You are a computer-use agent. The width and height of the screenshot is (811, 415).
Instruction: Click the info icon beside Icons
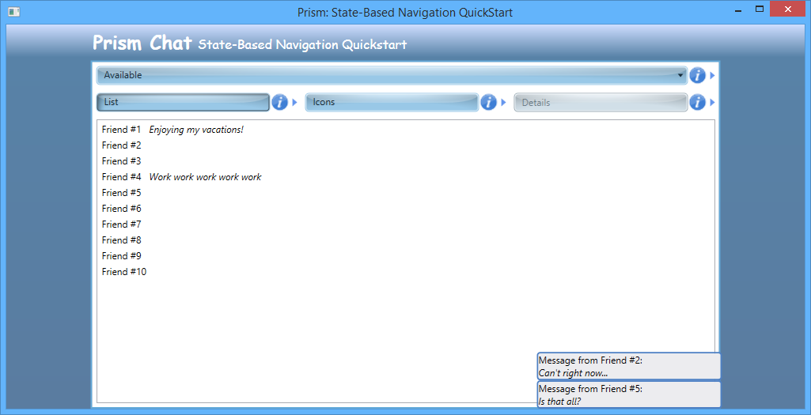tap(488, 102)
